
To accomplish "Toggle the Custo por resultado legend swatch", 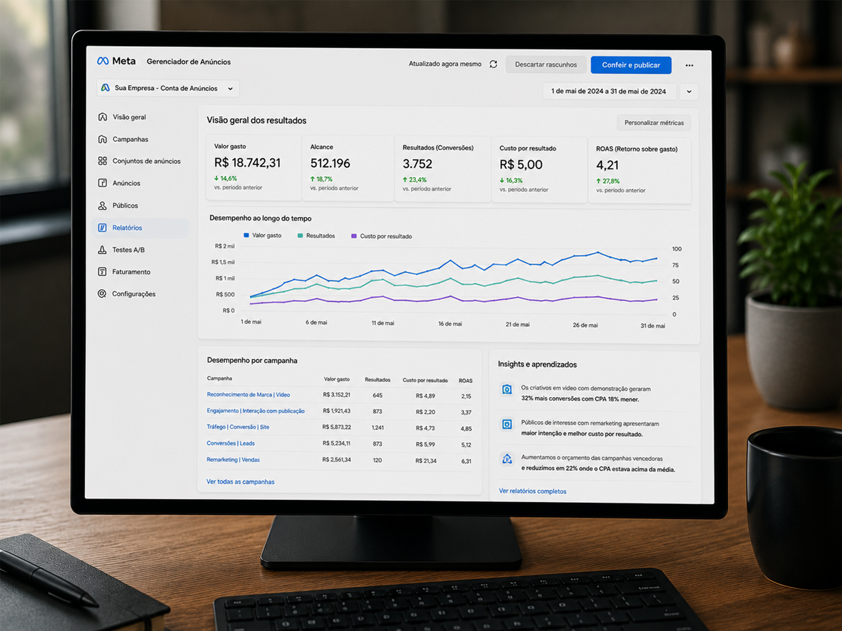I will tap(354, 236).
